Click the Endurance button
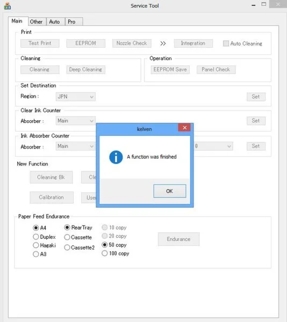 (x=178, y=239)
